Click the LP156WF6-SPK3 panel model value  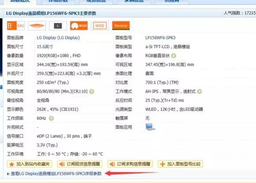click(160, 38)
